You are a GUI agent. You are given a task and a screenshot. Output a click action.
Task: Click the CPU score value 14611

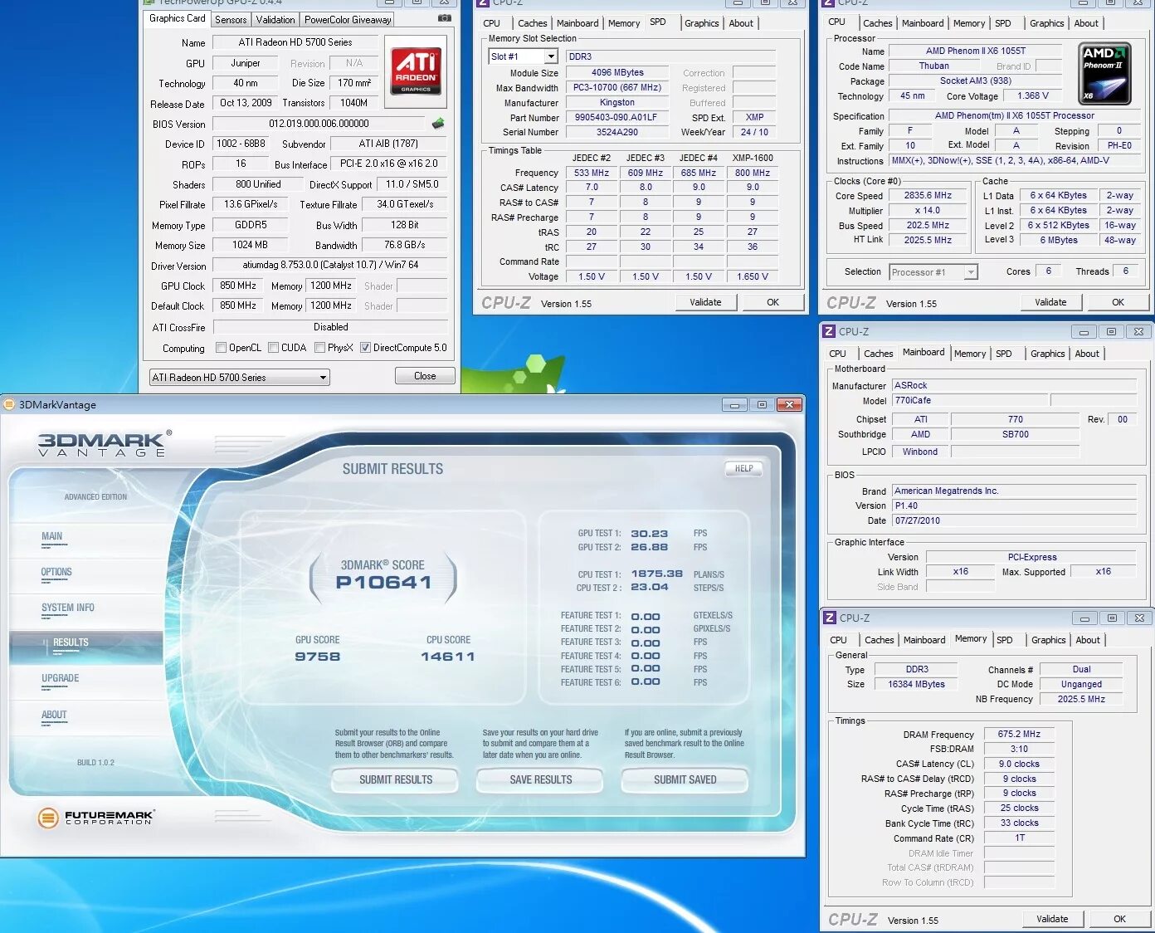[x=448, y=657]
